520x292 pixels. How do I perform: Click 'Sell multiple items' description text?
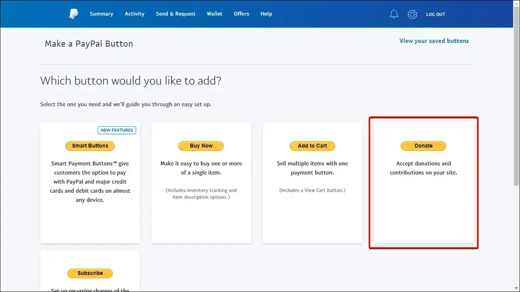312,168
